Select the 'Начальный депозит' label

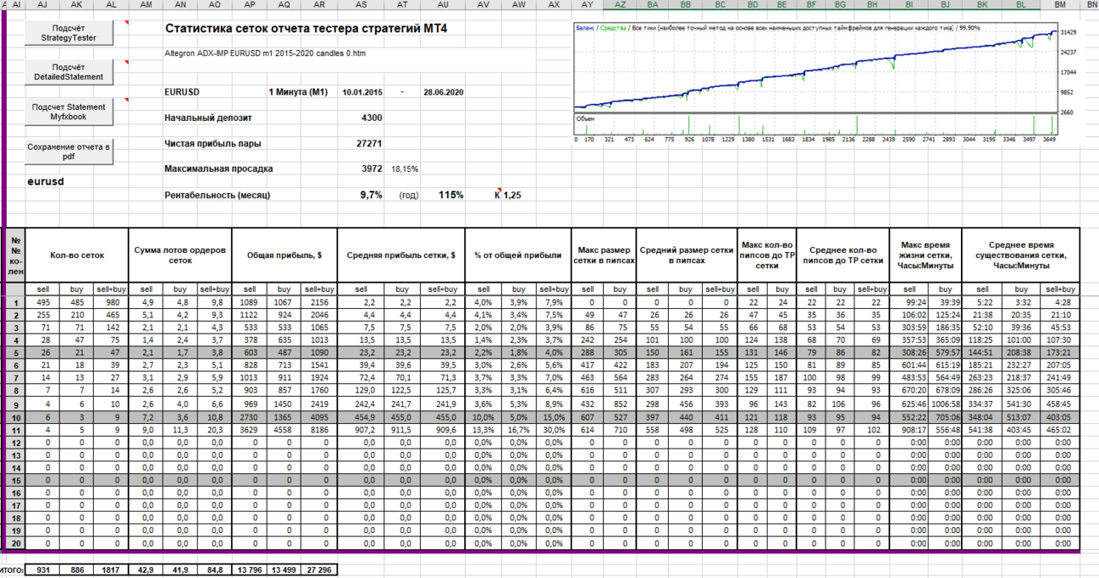pyautogui.click(x=208, y=117)
